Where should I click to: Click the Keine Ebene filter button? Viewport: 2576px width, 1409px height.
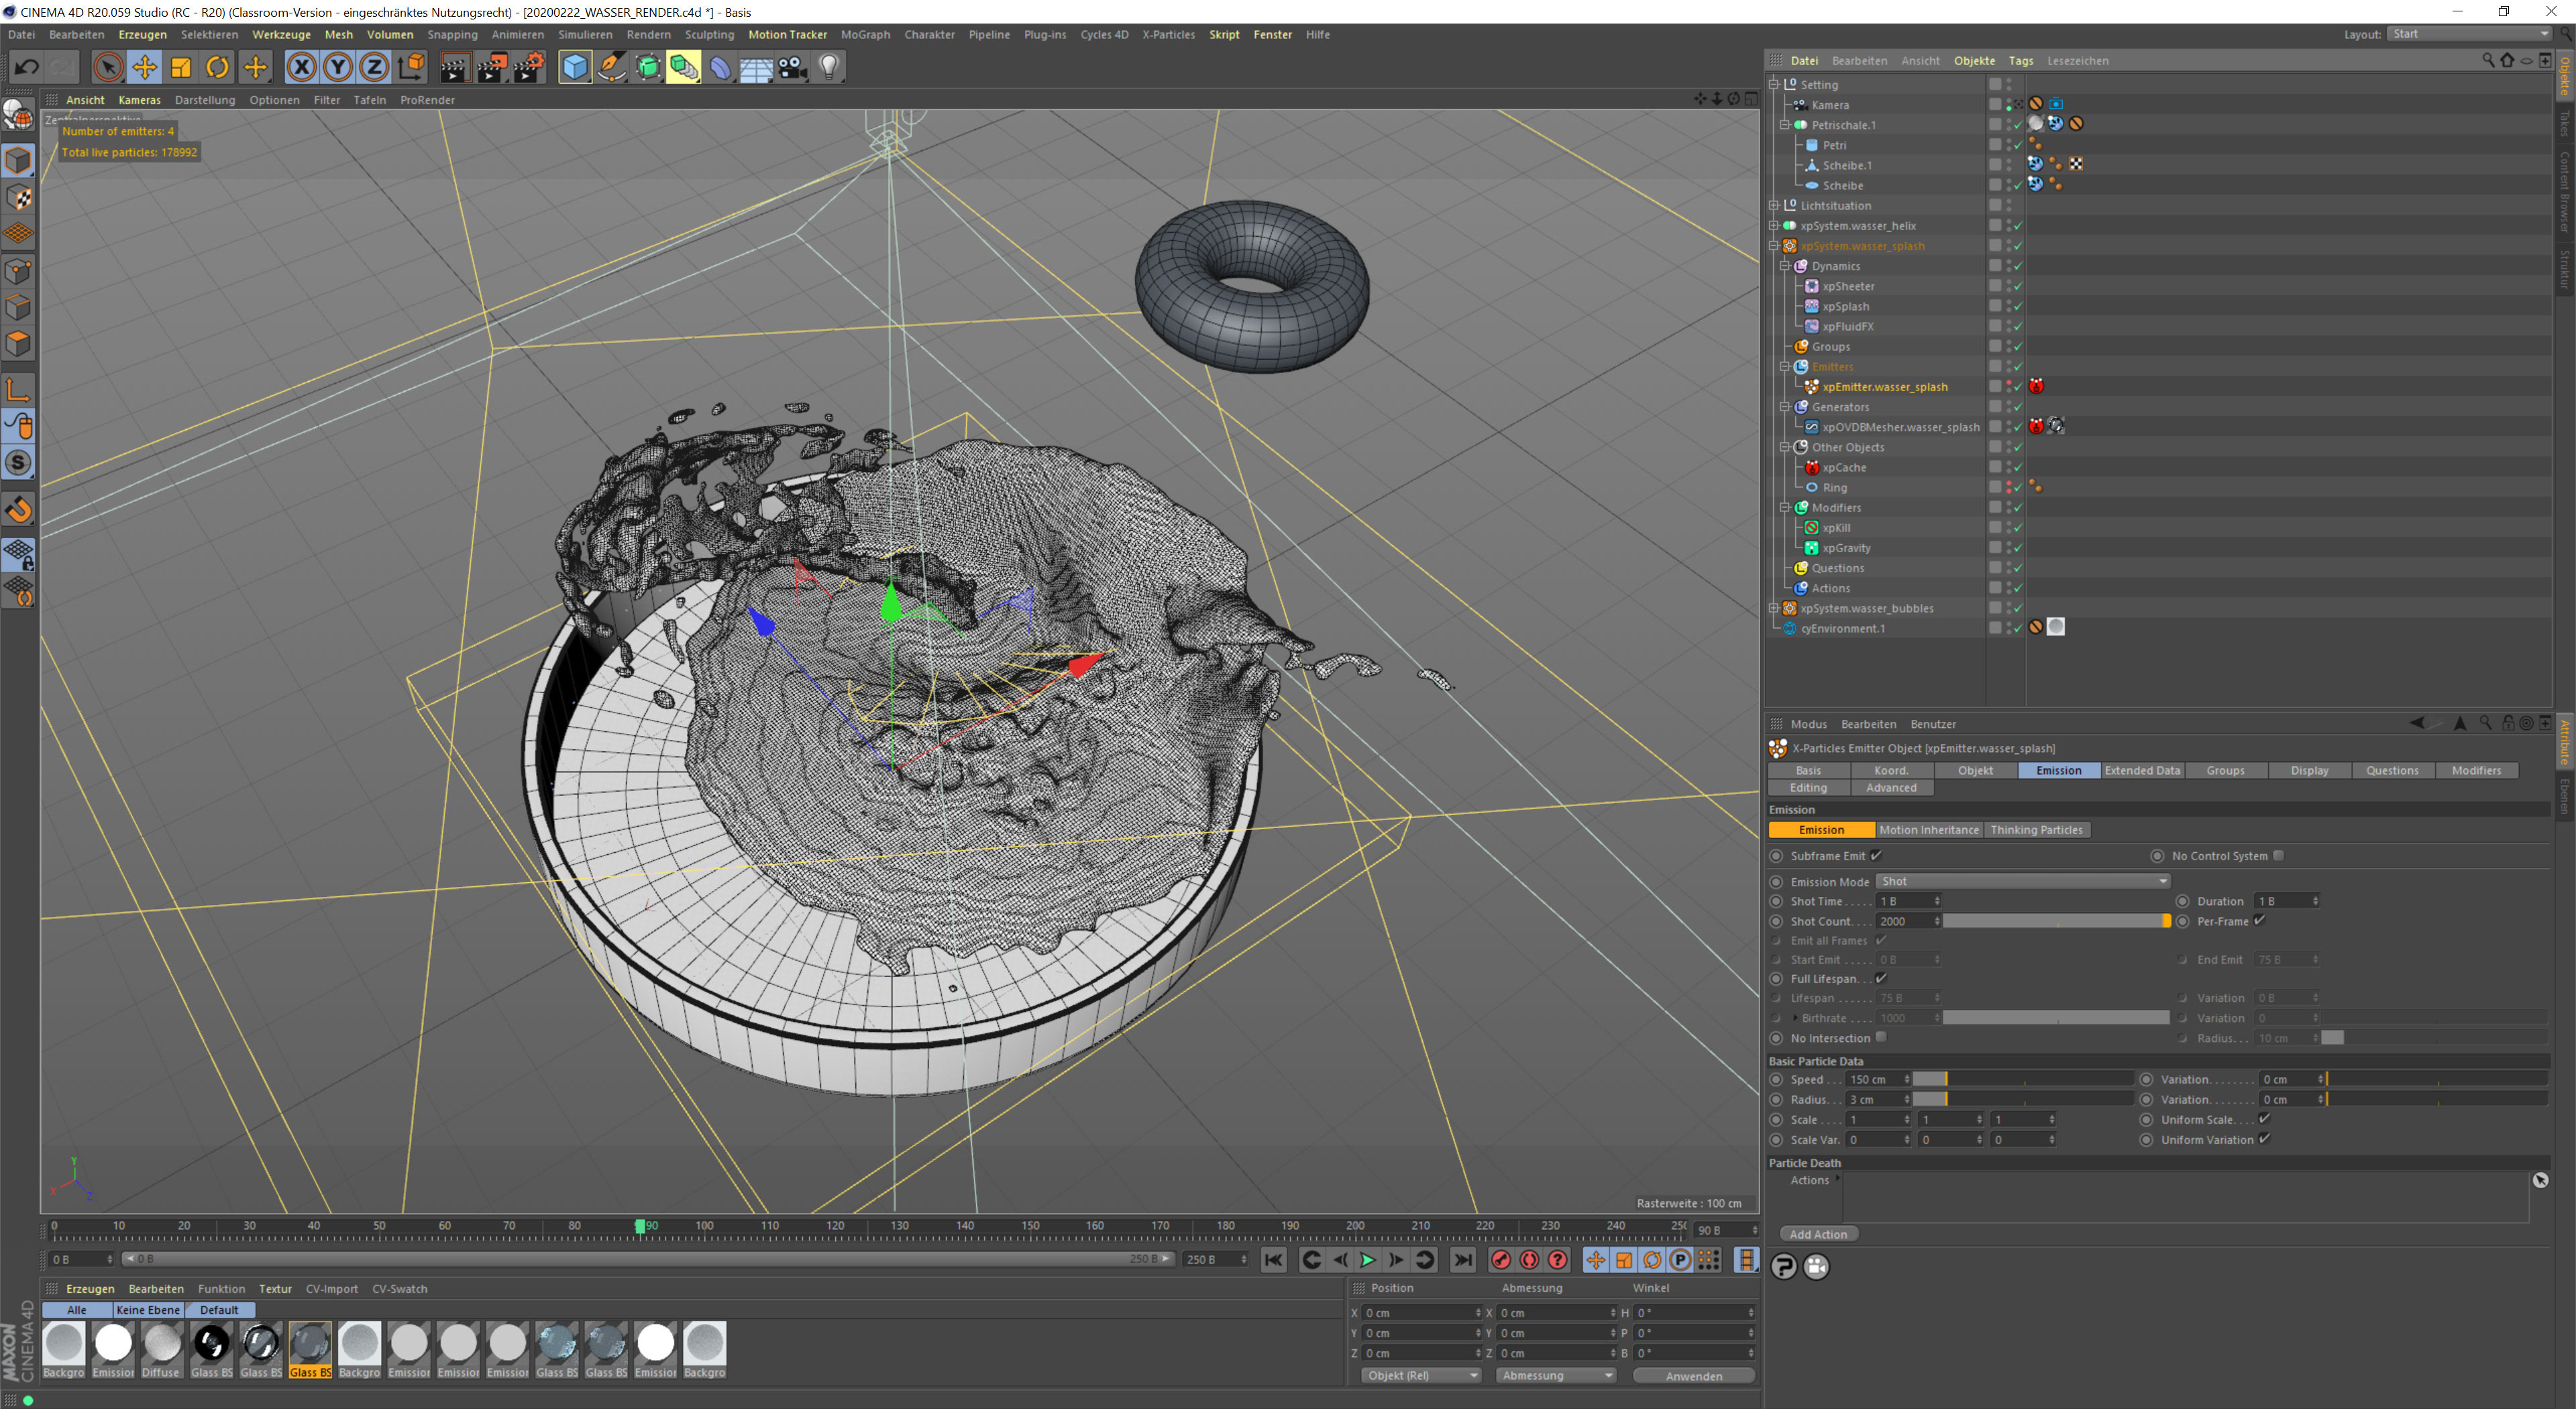tap(148, 1310)
